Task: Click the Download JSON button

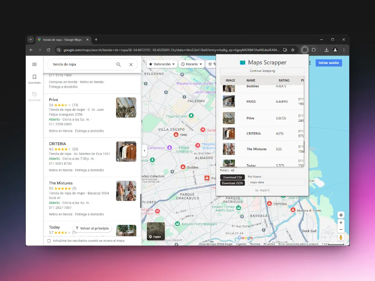Action: [232, 183]
